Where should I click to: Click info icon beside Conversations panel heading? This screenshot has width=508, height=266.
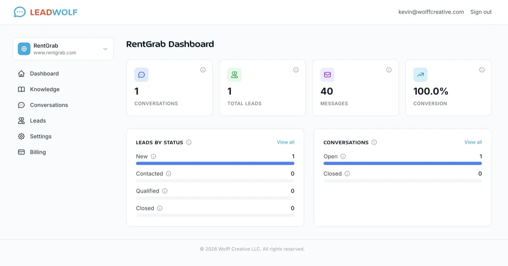[374, 142]
